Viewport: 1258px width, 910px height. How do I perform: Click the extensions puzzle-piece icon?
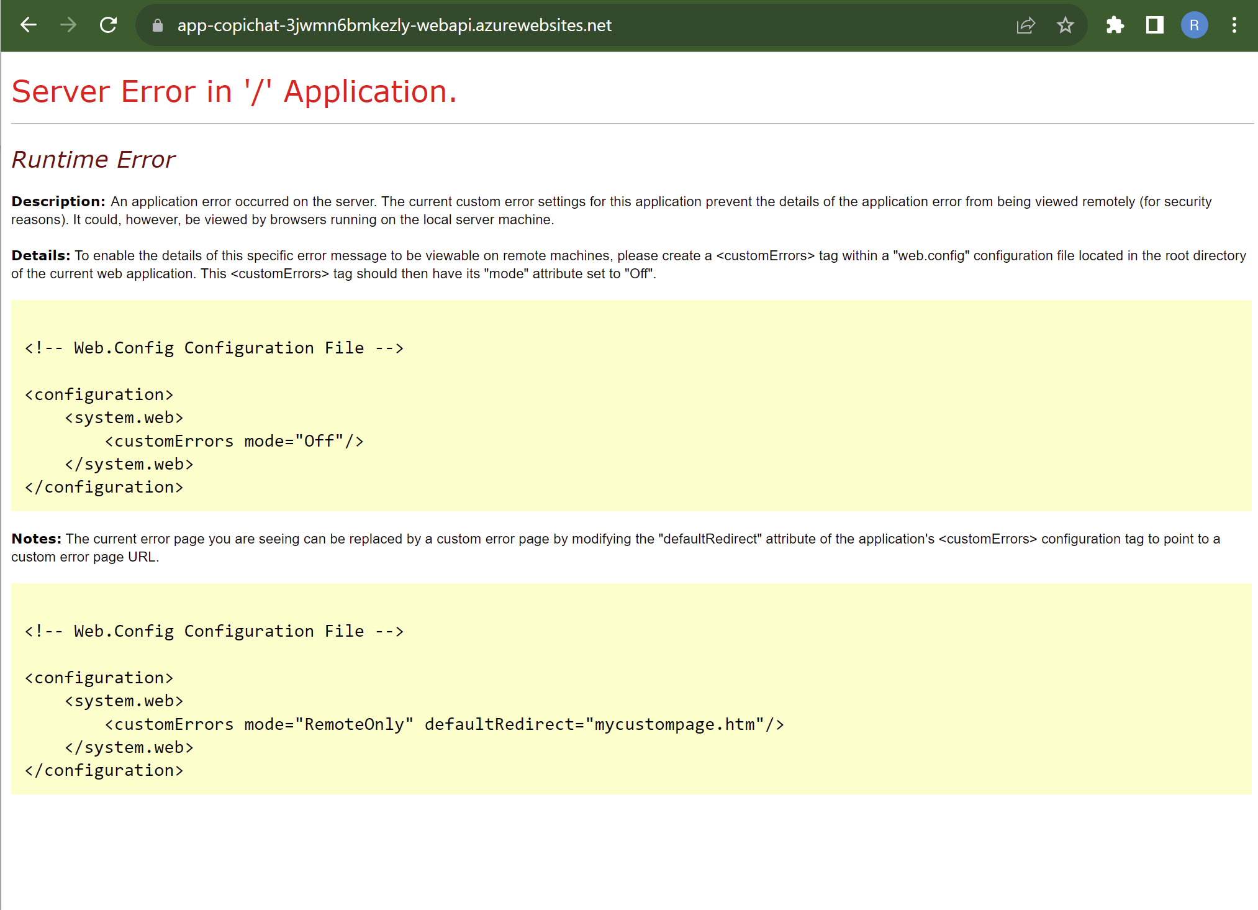pos(1115,25)
